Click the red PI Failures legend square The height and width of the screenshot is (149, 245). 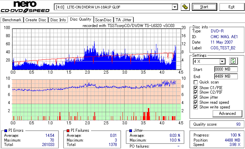pos(68,131)
